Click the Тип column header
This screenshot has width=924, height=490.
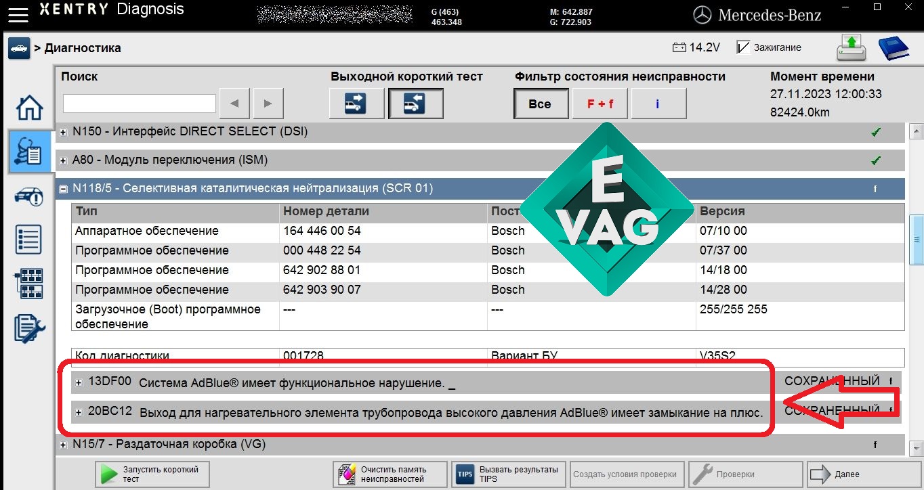click(x=87, y=212)
